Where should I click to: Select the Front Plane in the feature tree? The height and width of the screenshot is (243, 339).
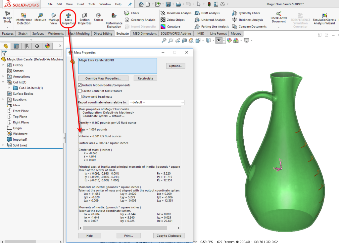point(21,111)
